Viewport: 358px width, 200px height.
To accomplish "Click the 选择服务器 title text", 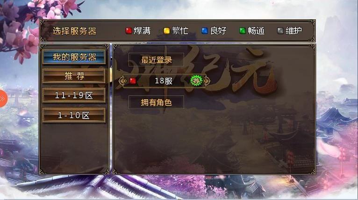I will [x=75, y=31].
